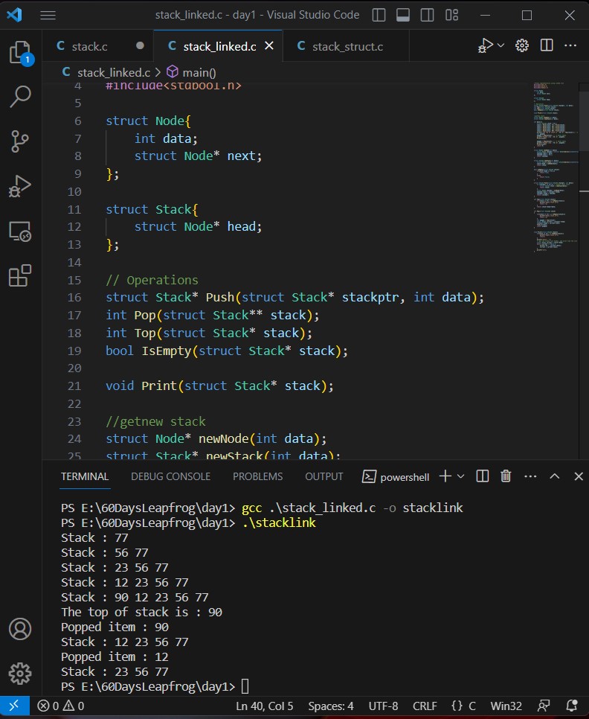This screenshot has width=589, height=719.
Task: Open the Source Control view
Action: (20, 141)
